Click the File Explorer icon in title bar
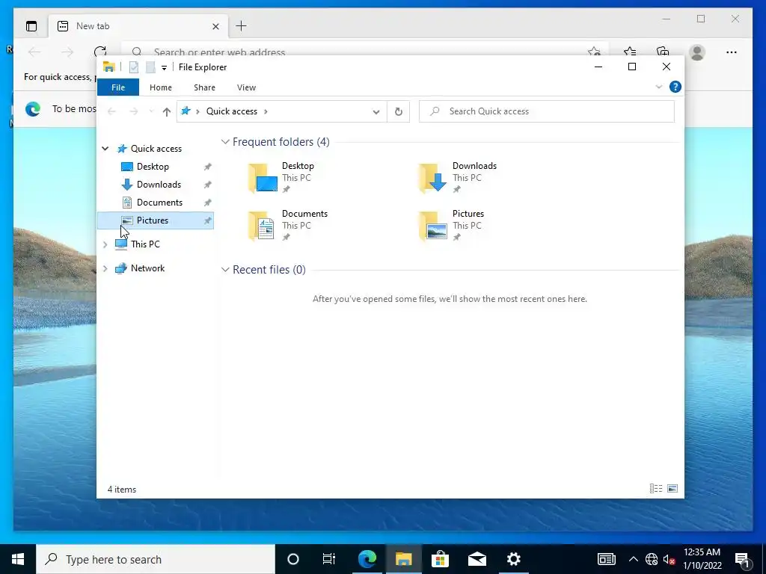This screenshot has height=574, width=766. pyautogui.click(x=109, y=67)
